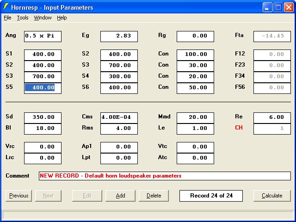296x222 pixels.
Task: Click the Cms field showing 4.00E-04
Action: pyautogui.click(x=119, y=118)
